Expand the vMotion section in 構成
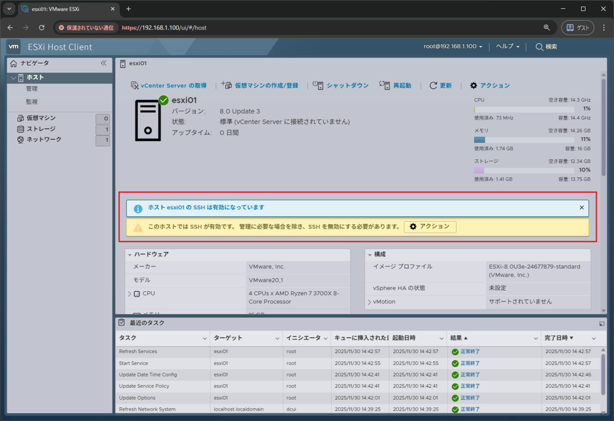Image resolution: width=614 pixels, height=421 pixels. coord(369,301)
